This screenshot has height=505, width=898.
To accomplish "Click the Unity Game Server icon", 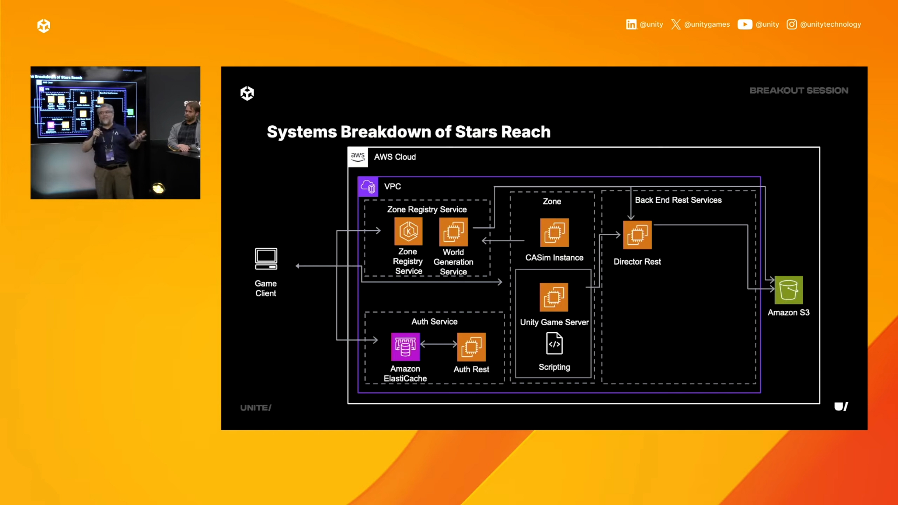I will pos(554,297).
